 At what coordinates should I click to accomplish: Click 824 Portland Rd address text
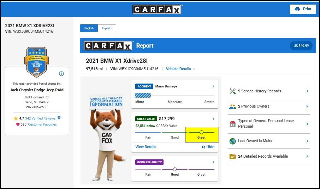coord(36,97)
